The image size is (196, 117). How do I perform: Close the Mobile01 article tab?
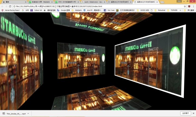[x=52, y=2]
